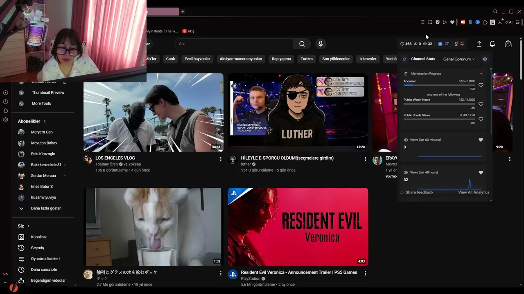The width and height of the screenshot is (524, 294).
Task: Open the PlayStation channel name
Action: pyautogui.click(x=251, y=279)
